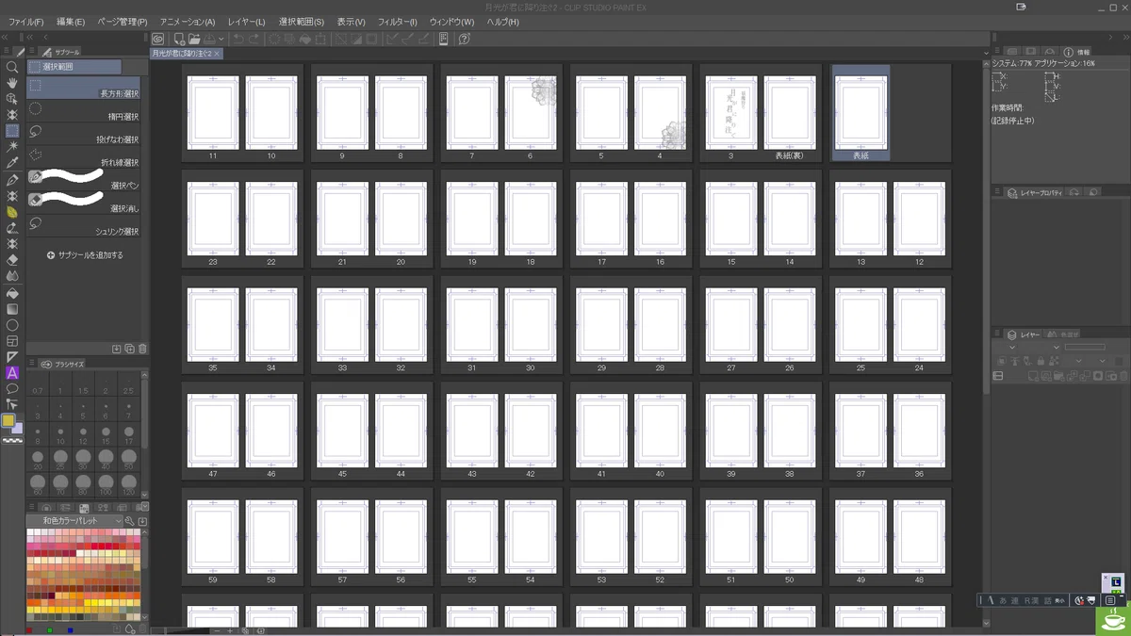Choose the 折れ線選択 sub tool

pyautogui.click(x=83, y=156)
